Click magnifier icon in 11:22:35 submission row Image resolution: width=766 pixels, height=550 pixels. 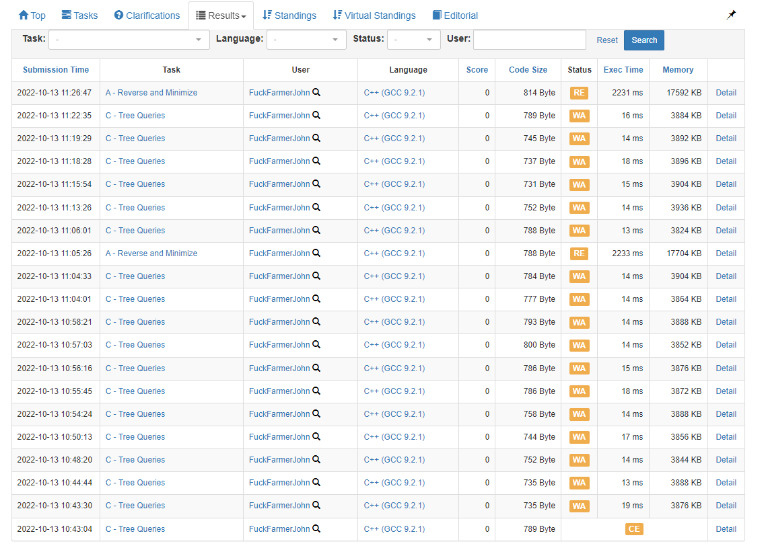pyautogui.click(x=316, y=115)
